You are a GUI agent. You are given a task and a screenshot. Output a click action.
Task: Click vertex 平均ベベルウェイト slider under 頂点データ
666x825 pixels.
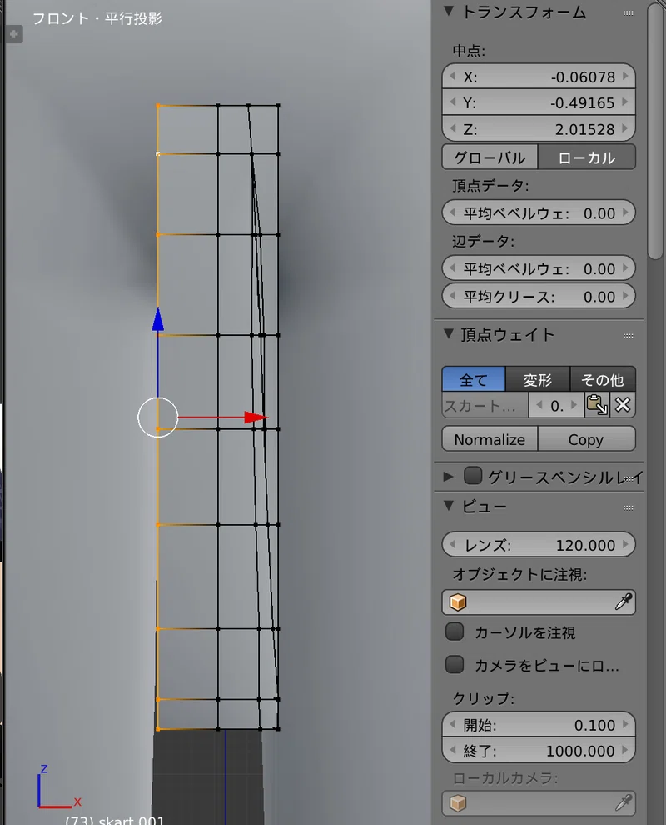[x=539, y=213]
